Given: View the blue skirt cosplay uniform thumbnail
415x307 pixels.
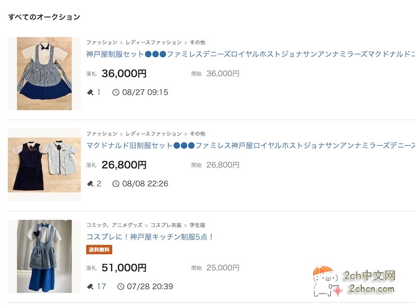Looking at the screenshot, I should [44, 256].
